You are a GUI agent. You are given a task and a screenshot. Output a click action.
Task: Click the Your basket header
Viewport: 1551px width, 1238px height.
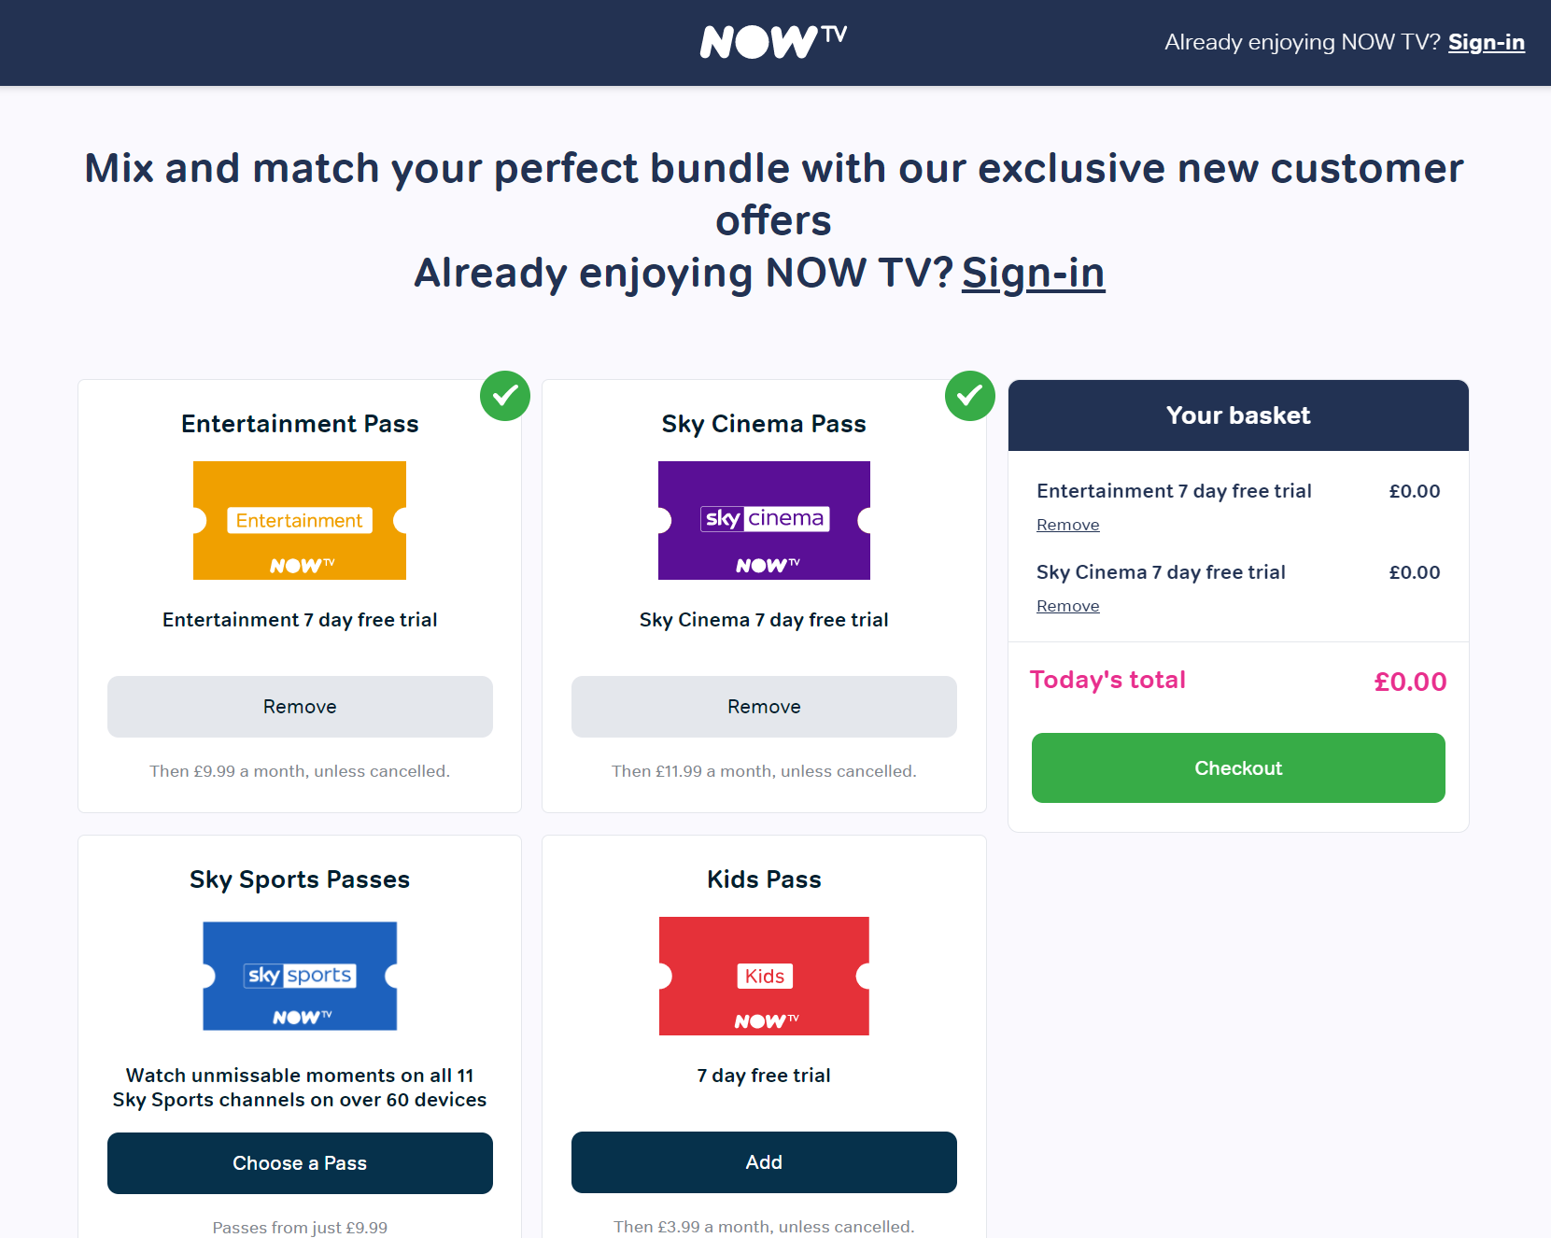pyautogui.click(x=1238, y=415)
